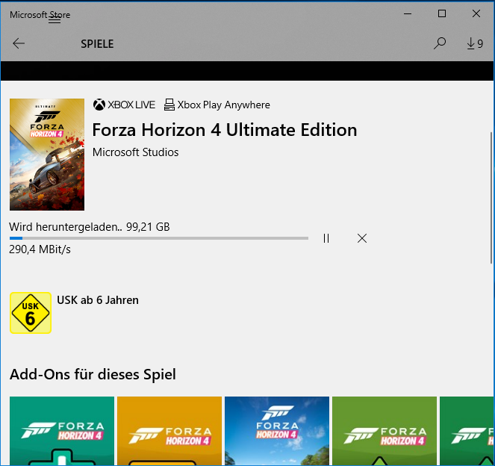Click the download progress bar
This screenshot has height=466, width=495.
point(159,238)
